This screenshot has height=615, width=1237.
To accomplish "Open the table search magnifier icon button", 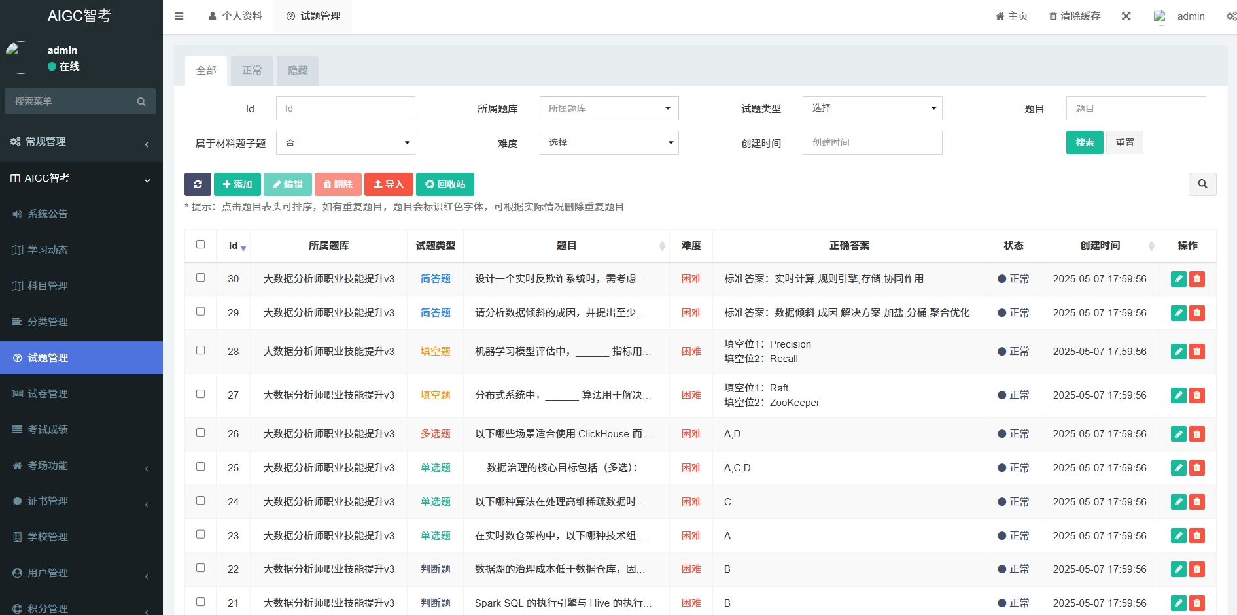I will tap(1202, 184).
